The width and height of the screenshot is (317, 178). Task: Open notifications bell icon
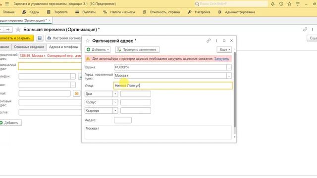click(272, 4)
